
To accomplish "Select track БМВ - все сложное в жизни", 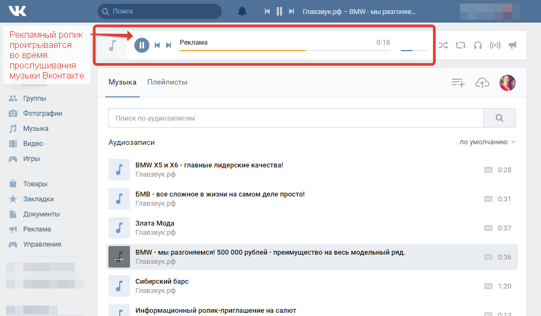I will click(220, 194).
